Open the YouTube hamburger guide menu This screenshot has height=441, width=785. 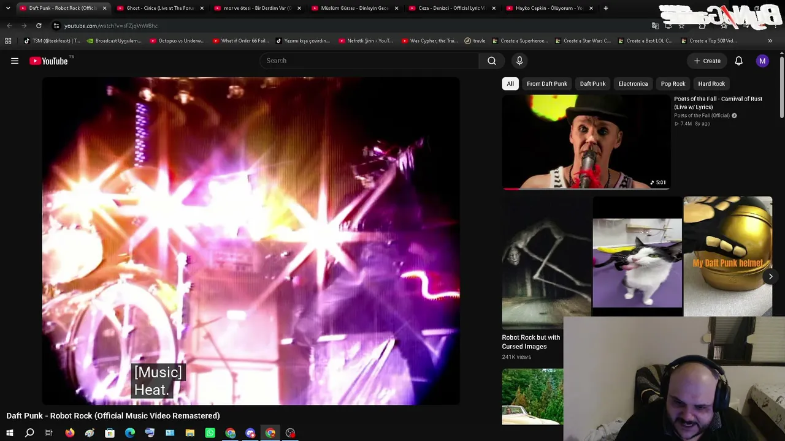click(x=15, y=61)
